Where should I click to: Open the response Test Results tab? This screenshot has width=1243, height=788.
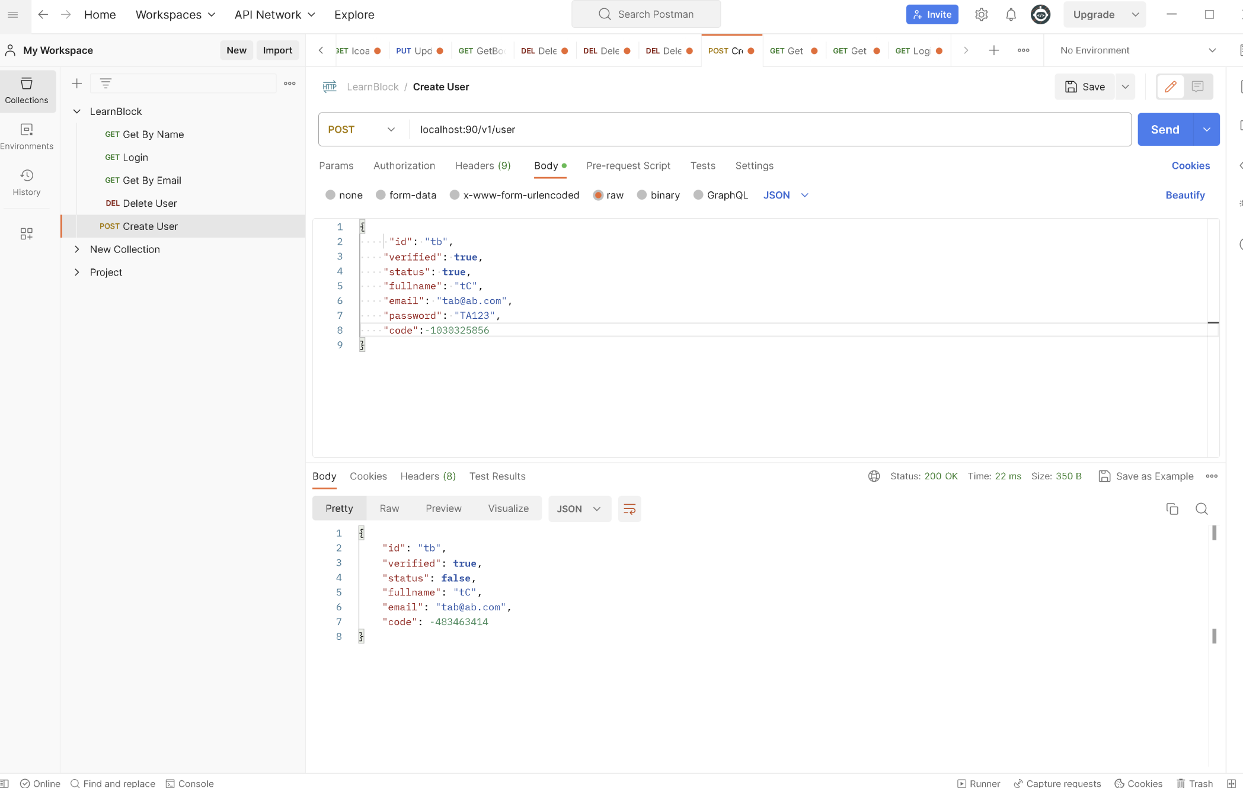(x=497, y=476)
